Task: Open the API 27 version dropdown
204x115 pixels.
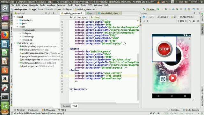Action: [175, 17]
